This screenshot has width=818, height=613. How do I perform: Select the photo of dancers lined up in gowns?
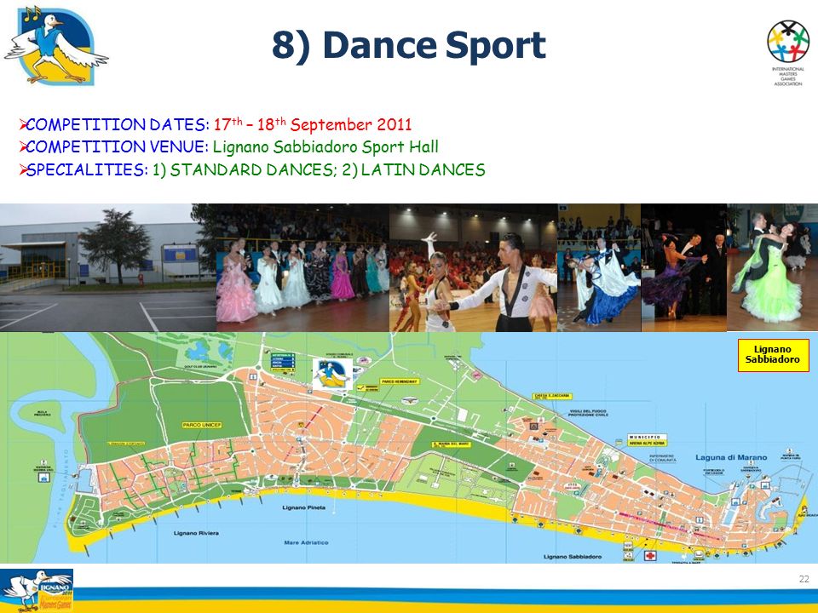click(x=302, y=267)
